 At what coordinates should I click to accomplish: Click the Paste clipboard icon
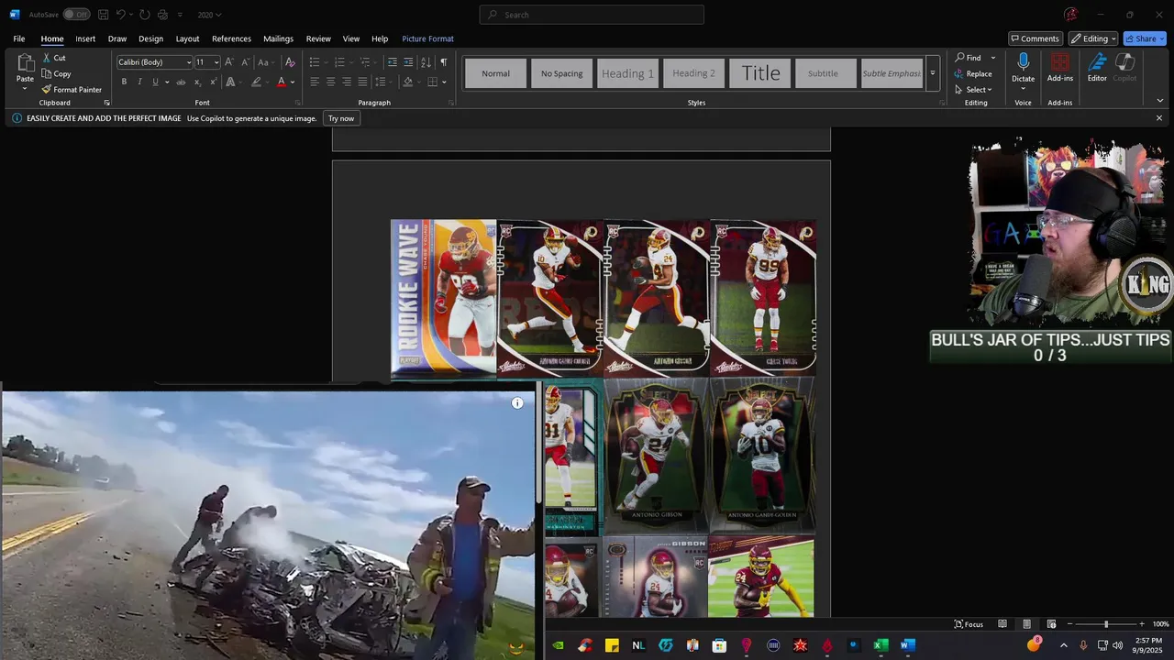(x=25, y=63)
